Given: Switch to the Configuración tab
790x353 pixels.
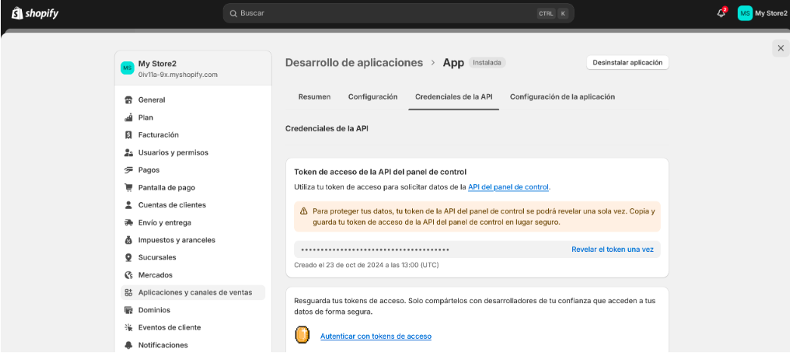Looking at the screenshot, I should [x=373, y=97].
